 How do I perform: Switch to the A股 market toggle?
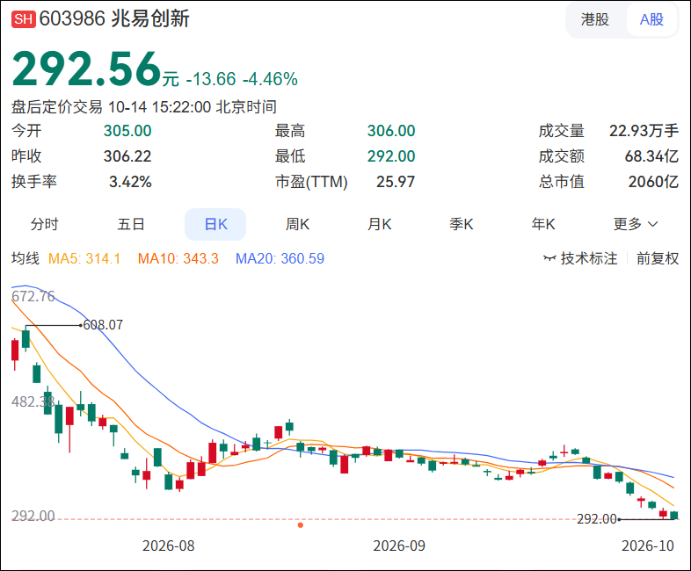[651, 19]
